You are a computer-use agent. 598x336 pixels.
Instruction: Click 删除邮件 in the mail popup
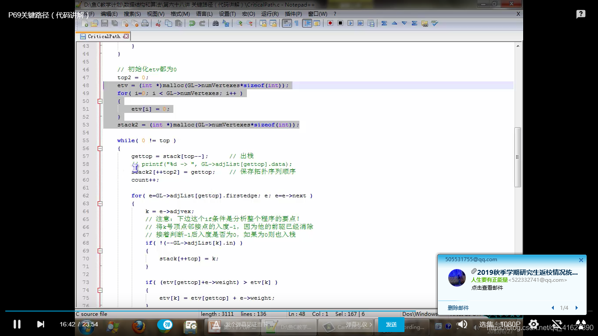pyautogui.click(x=458, y=308)
